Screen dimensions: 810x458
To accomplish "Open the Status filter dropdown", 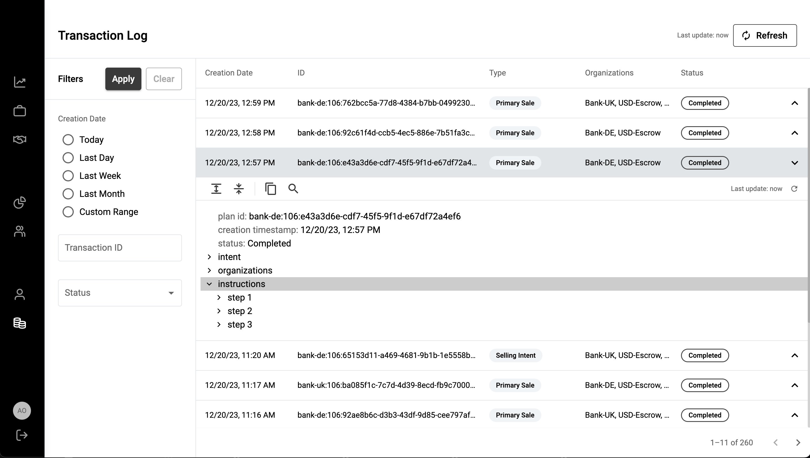I will (120, 293).
